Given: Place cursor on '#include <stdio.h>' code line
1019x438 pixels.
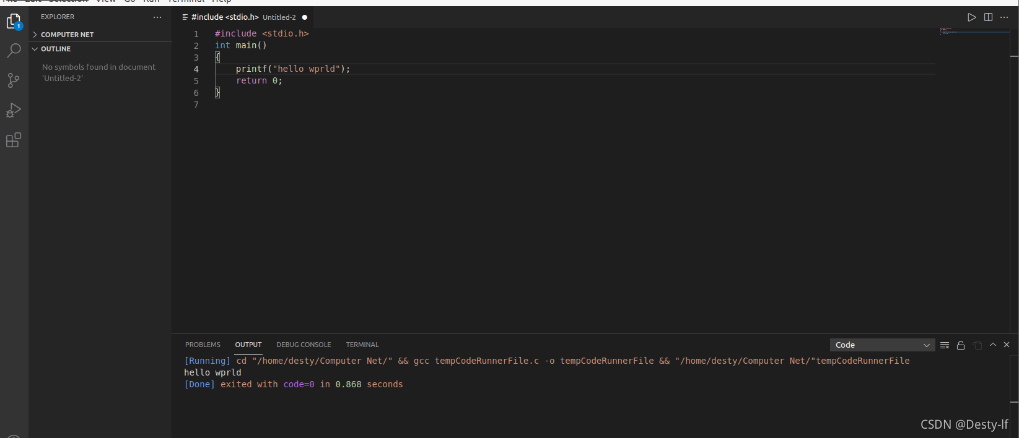Looking at the screenshot, I should [x=261, y=33].
